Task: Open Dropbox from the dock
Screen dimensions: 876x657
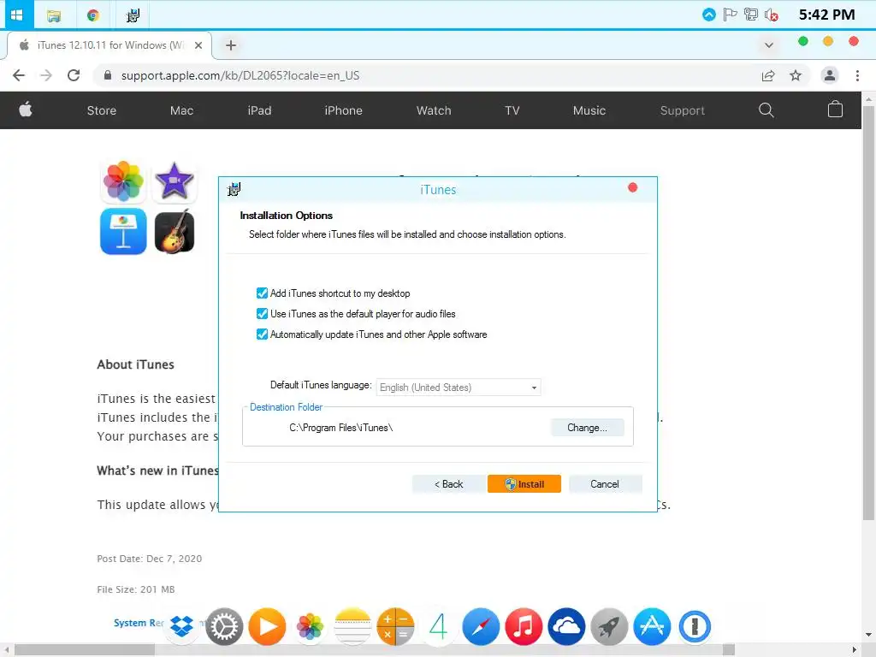Action: click(x=181, y=626)
